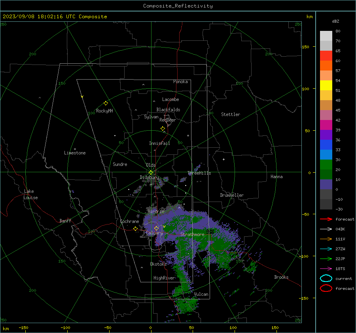Screen dimensions: 356x333
Task: Click the blue 33 dBZ color swatch
Action: pos(326,145)
